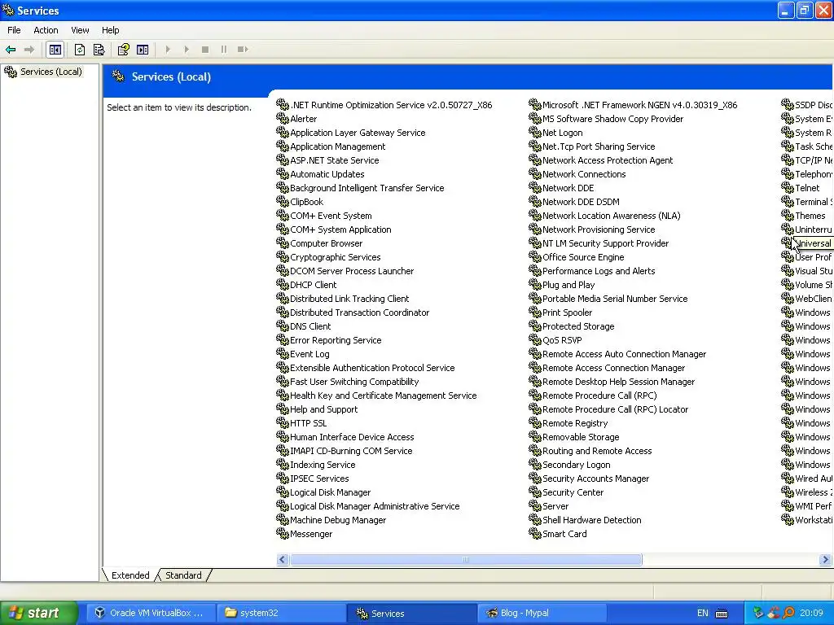Select the Machine Debug Manager entry
This screenshot has height=625, width=834.
338,520
